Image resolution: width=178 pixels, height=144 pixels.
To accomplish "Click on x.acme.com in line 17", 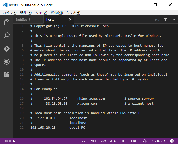I will (x=87, y=104).
